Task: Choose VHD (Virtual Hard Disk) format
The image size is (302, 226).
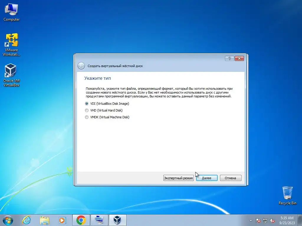Action: click(104, 110)
